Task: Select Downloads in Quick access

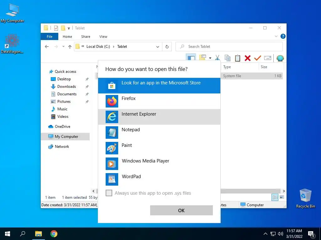Action: click(66, 87)
